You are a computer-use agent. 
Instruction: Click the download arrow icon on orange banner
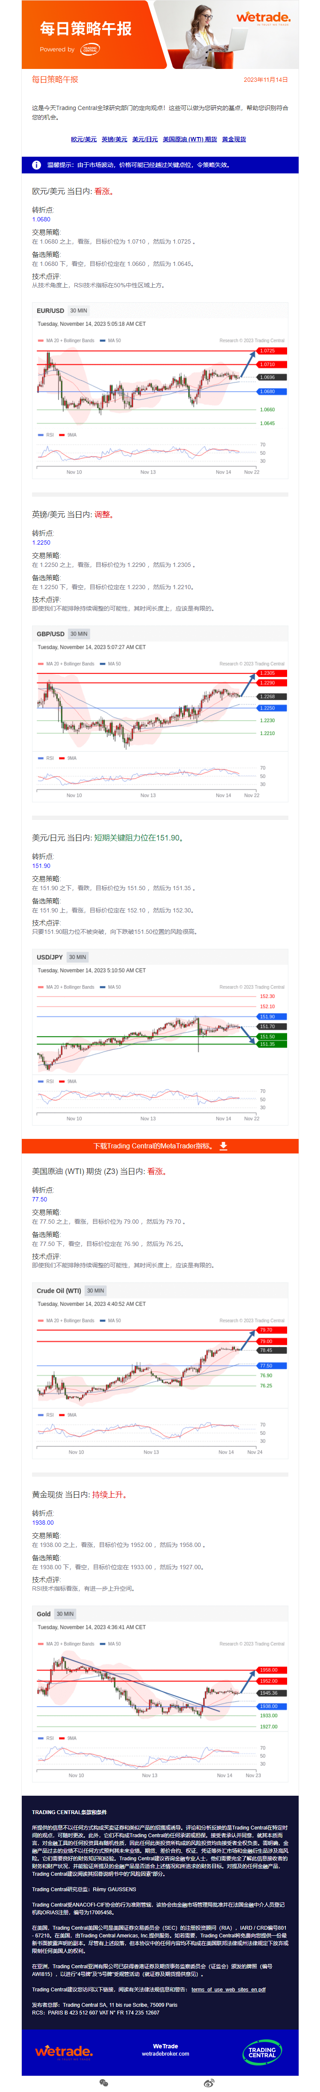(x=223, y=1146)
